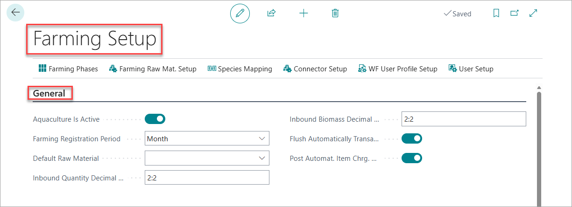Go back using the arrow button
Viewport: 572px width, 207px height.
[15, 13]
